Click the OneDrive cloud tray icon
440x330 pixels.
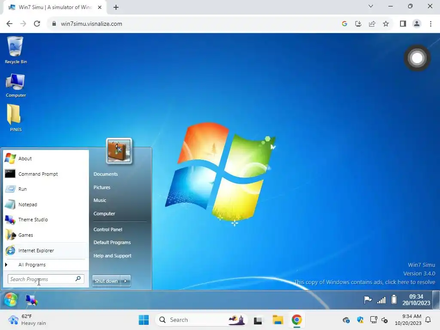pos(346,320)
